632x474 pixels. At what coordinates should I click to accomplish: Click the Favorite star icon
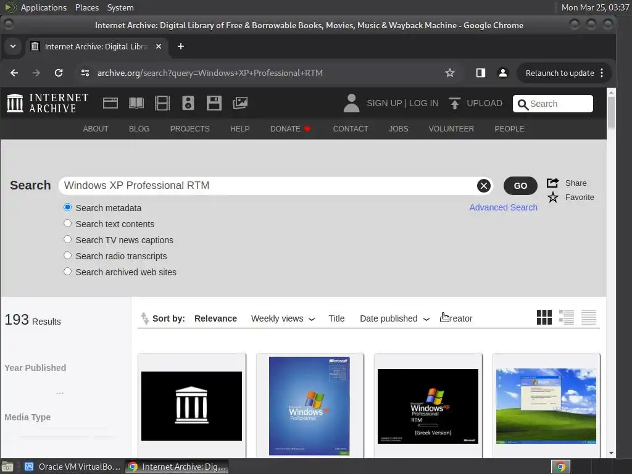click(x=552, y=197)
